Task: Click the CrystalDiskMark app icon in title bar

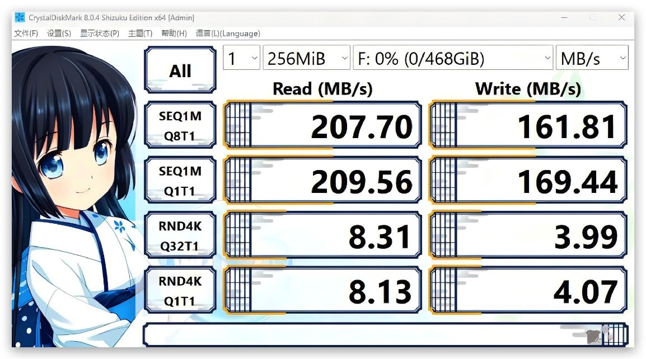Action: [20, 17]
